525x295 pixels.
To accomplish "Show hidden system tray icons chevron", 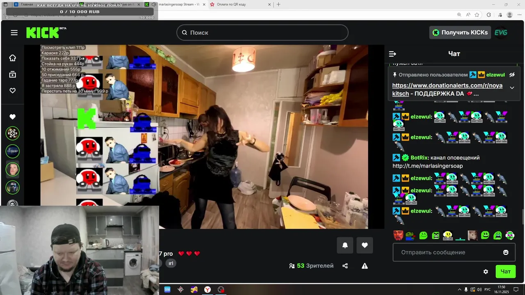I will click(x=459, y=289).
